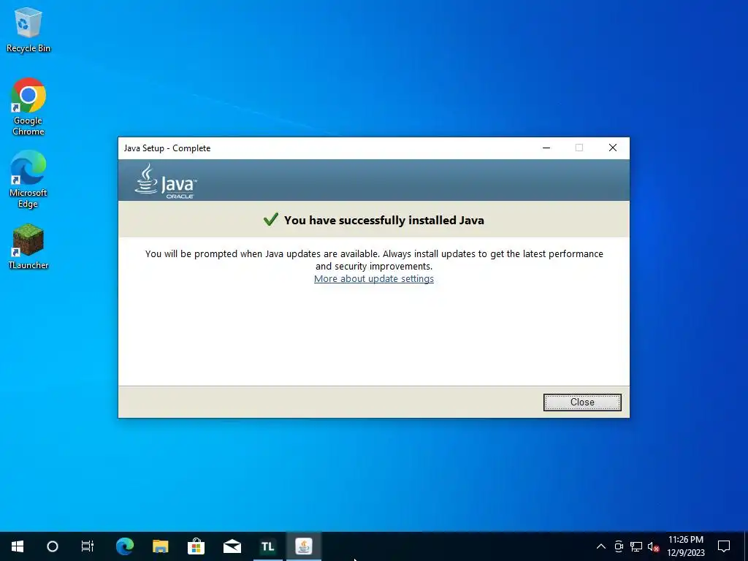
Task: Click the Close button in Java Setup
Action: point(582,402)
